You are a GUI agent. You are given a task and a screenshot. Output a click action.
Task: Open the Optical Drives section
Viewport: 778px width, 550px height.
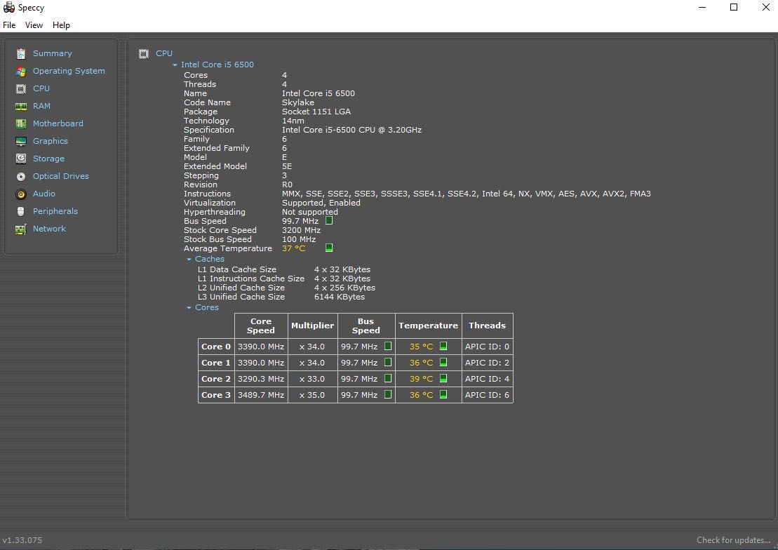(61, 176)
